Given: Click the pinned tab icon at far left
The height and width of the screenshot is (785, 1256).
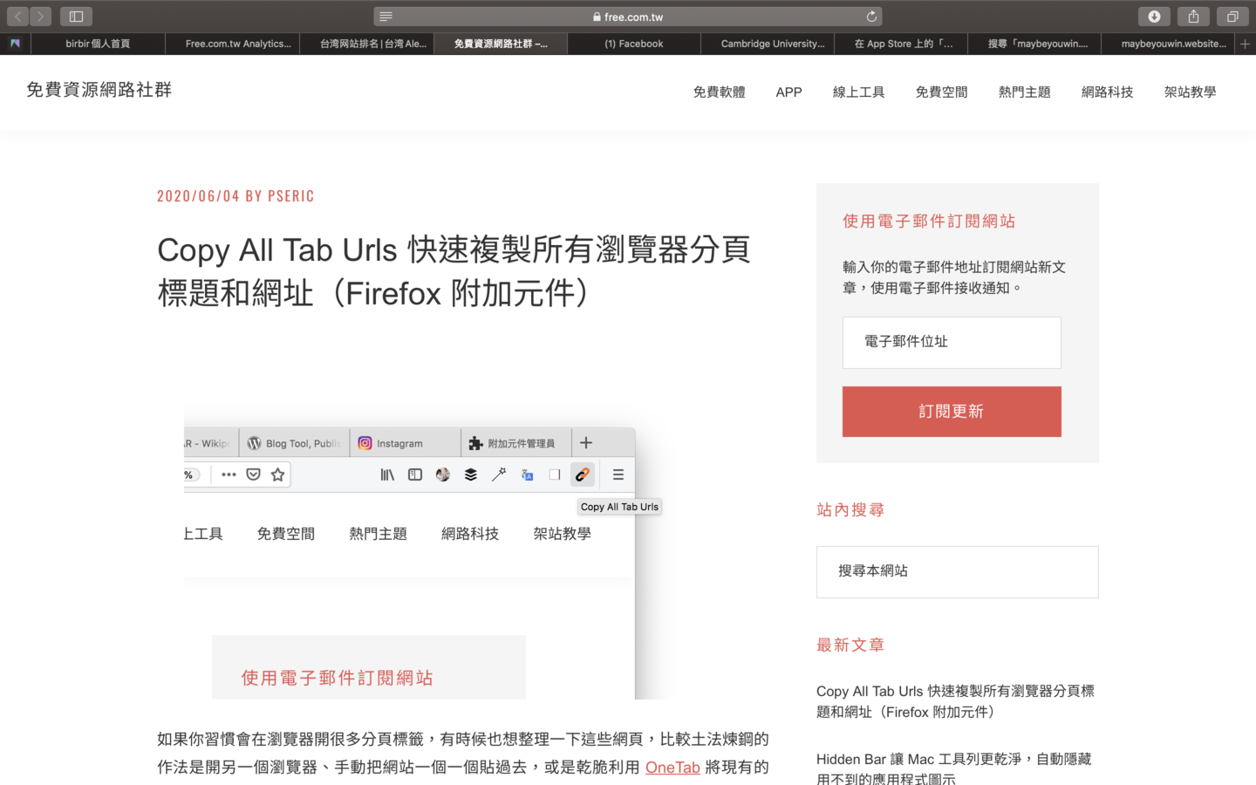Looking at the screenshot, I should pos(15,44).
